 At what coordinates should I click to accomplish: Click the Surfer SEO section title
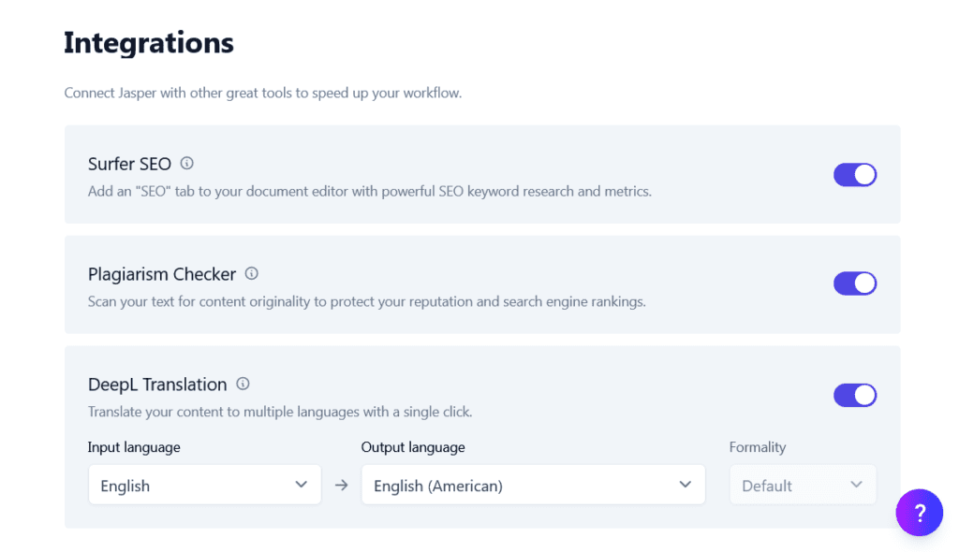[129, 163]
